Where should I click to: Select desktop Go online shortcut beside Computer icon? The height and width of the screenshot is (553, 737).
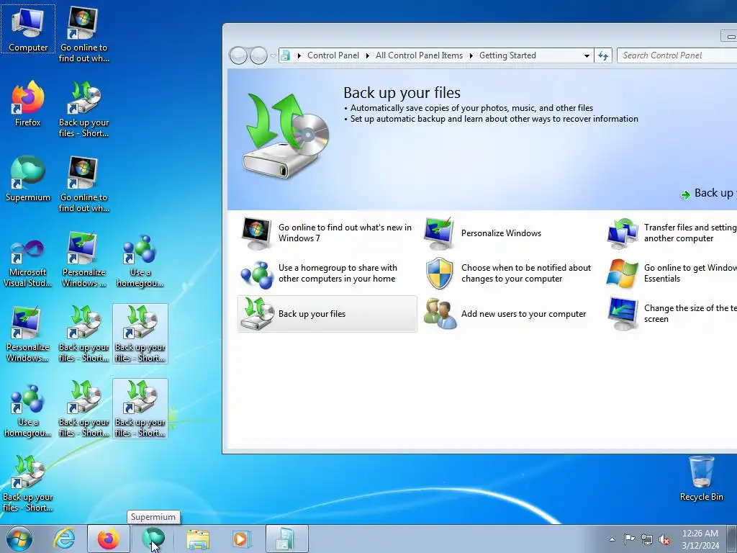coord(83,35)
